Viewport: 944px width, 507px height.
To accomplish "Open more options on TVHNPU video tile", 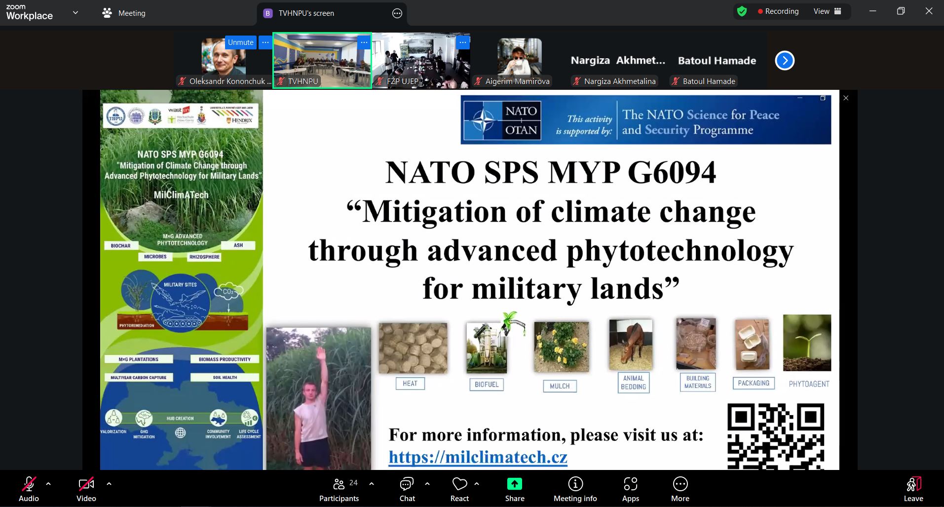I will [x=364, y=42].
